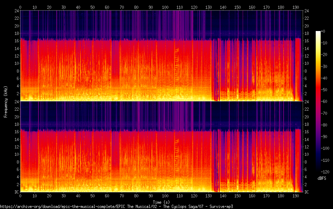
Task: Click the high-frequency streak near 108 s in lower spectrogram
Action: 177,145
